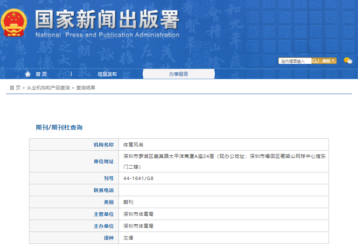Click the 期刊/期刊社查询 section heading
Image resolution: width=358 pixels, height=246 pixels.
59,127
